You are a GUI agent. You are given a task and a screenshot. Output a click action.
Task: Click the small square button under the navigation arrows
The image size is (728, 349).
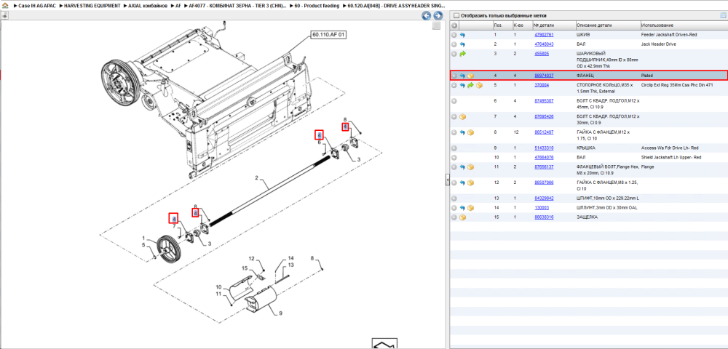[436, 26]
